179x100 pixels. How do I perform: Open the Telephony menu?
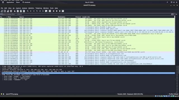[39, 8]
